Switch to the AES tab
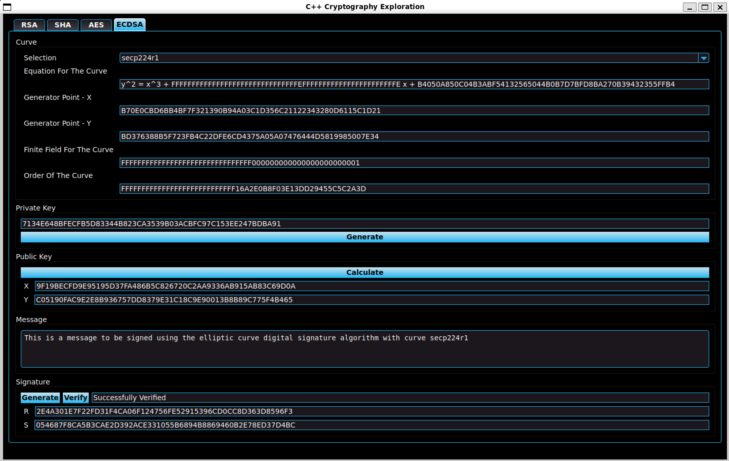This screenshot has width=729, height=461. (96, 25)
